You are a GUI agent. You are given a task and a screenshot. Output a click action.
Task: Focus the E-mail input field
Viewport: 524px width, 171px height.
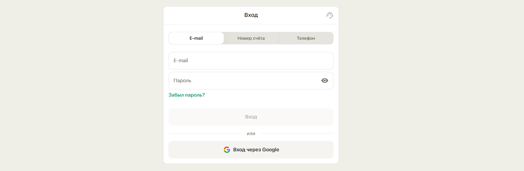251,61
